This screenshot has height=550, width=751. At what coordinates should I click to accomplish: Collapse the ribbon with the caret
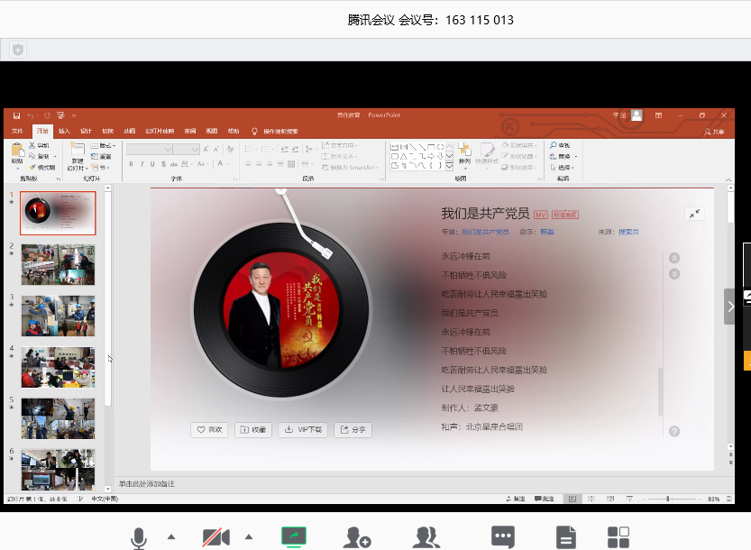click(728, 179)
